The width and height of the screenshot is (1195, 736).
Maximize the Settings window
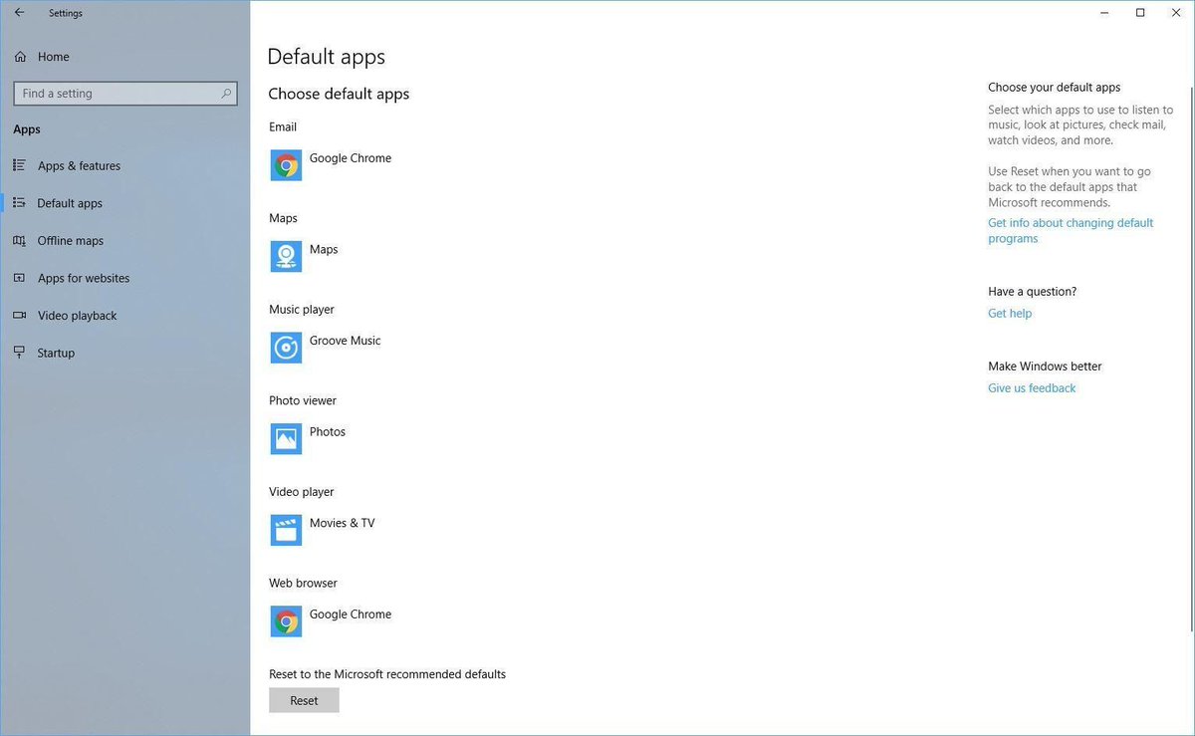1140,13
